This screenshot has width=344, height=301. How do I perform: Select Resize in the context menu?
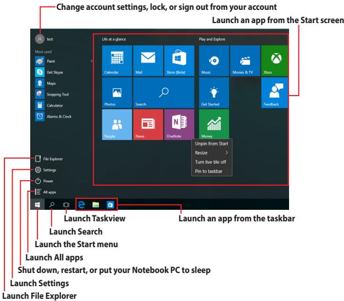click(x=212, y=153)
